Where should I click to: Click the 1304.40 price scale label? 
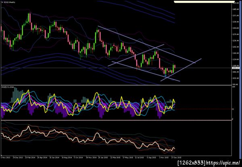click(x=236, y=28)
